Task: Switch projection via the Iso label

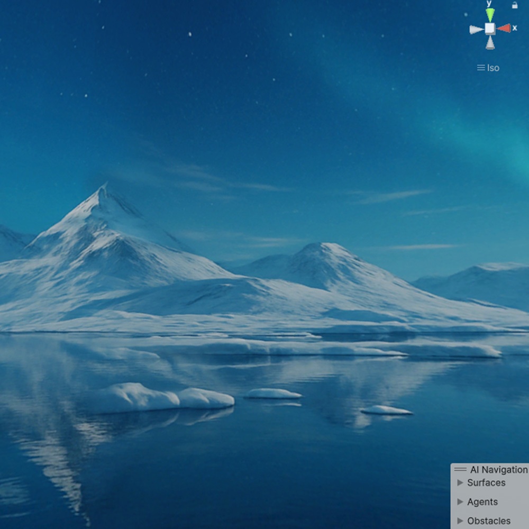Action: pos(488,68)
